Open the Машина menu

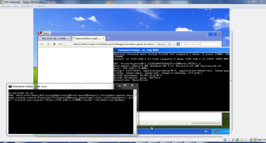[6, 6]
